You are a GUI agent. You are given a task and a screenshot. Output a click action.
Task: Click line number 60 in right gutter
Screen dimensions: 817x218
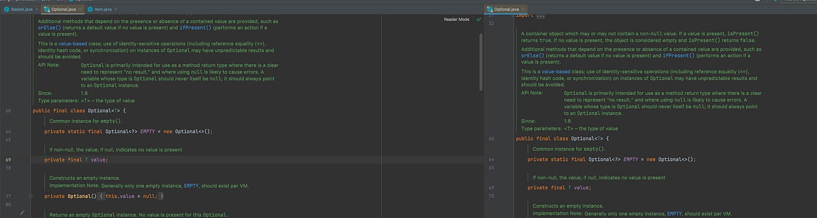click(x=491, y=138)
